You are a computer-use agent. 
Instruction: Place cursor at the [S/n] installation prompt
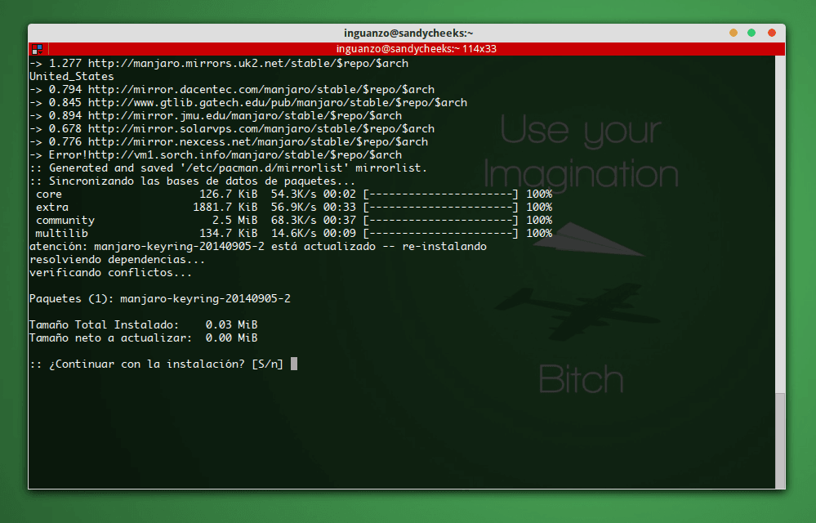click(293, 364)
